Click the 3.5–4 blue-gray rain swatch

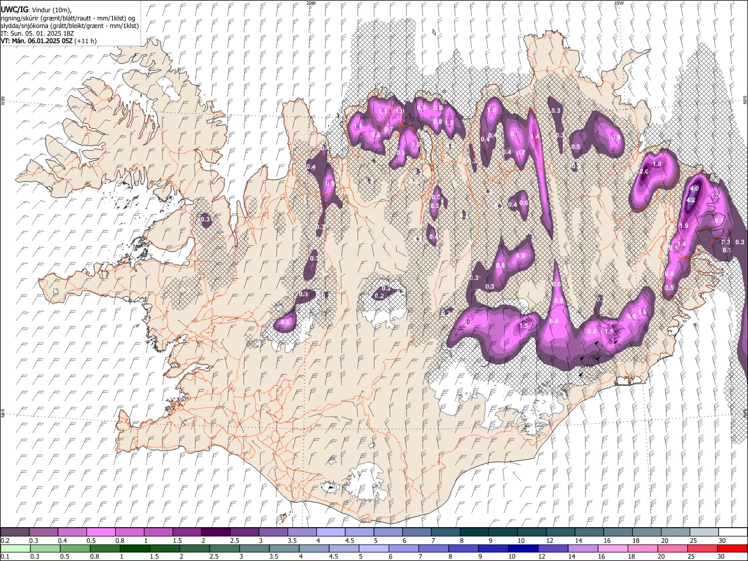tap(285, 548)
